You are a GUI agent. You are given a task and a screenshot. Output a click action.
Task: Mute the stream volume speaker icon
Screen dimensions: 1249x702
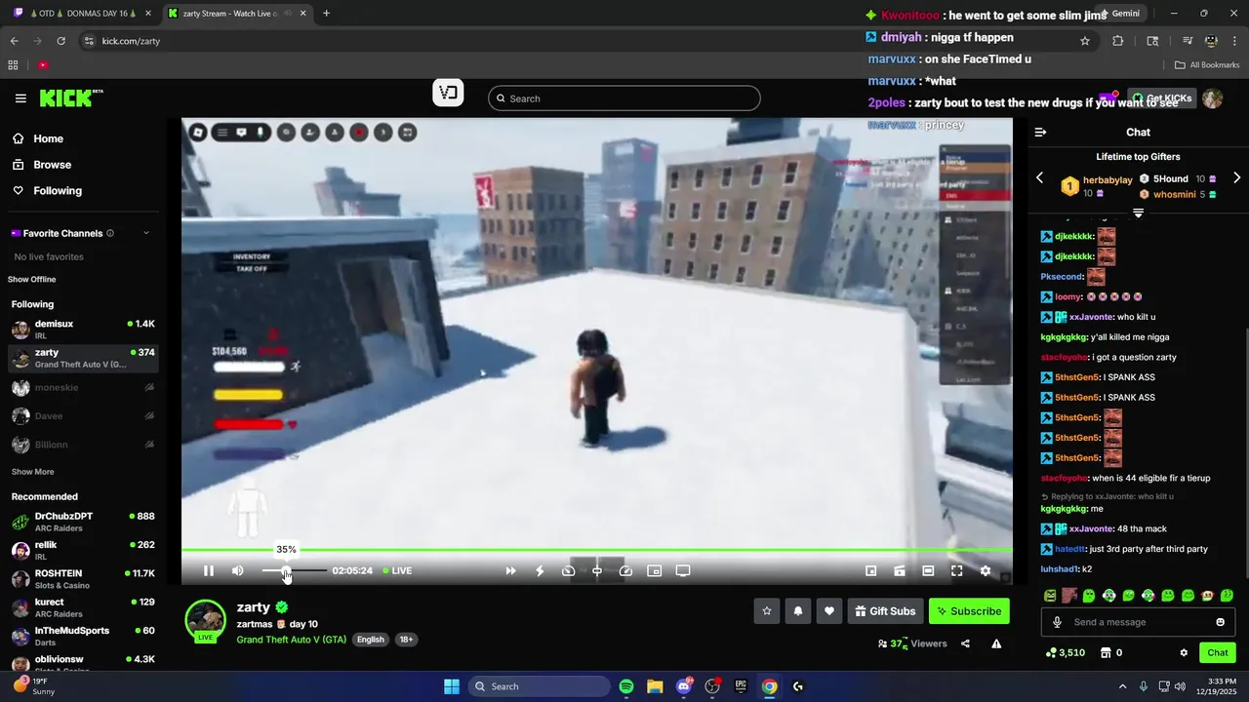click(237, 570)
